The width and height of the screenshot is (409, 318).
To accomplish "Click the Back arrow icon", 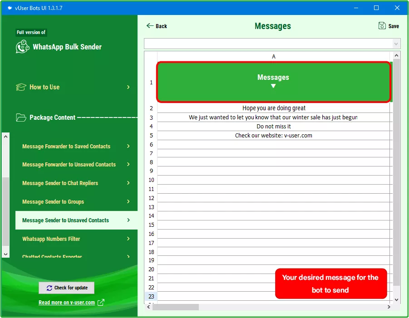I will 150,25.
